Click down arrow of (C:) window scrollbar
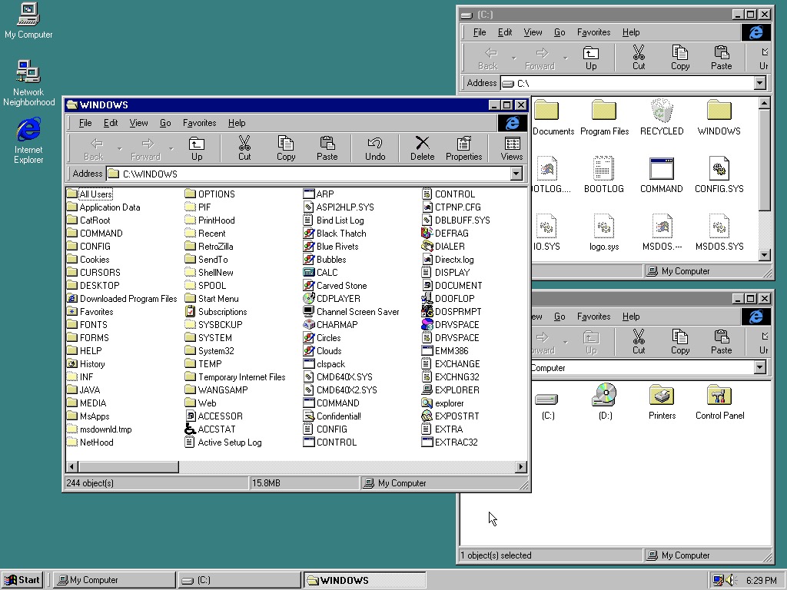This screenshot has width=787, height=590. pyautogui.click(x=765, y=255)
